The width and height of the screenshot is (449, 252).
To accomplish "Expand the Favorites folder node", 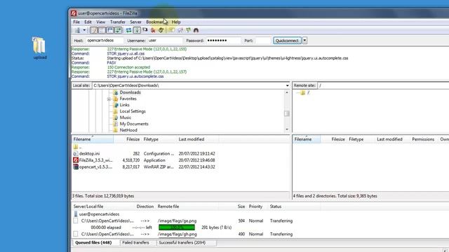I will click(109, 99).
